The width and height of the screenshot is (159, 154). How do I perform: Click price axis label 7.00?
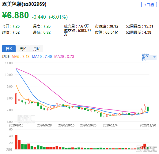pyautogui.click(x=9, y=110)
